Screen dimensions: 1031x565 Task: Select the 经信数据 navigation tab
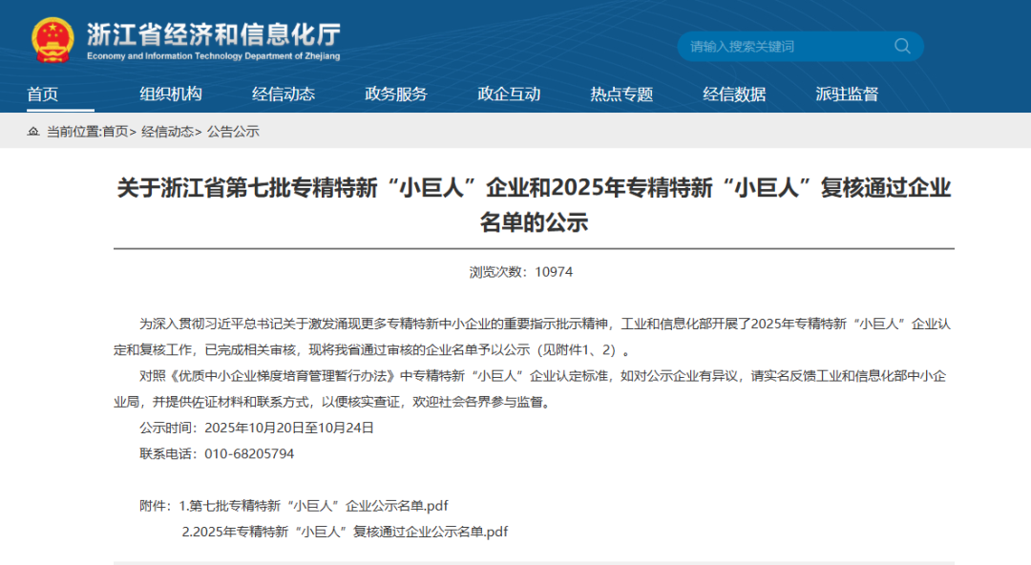tap(733, 94)
